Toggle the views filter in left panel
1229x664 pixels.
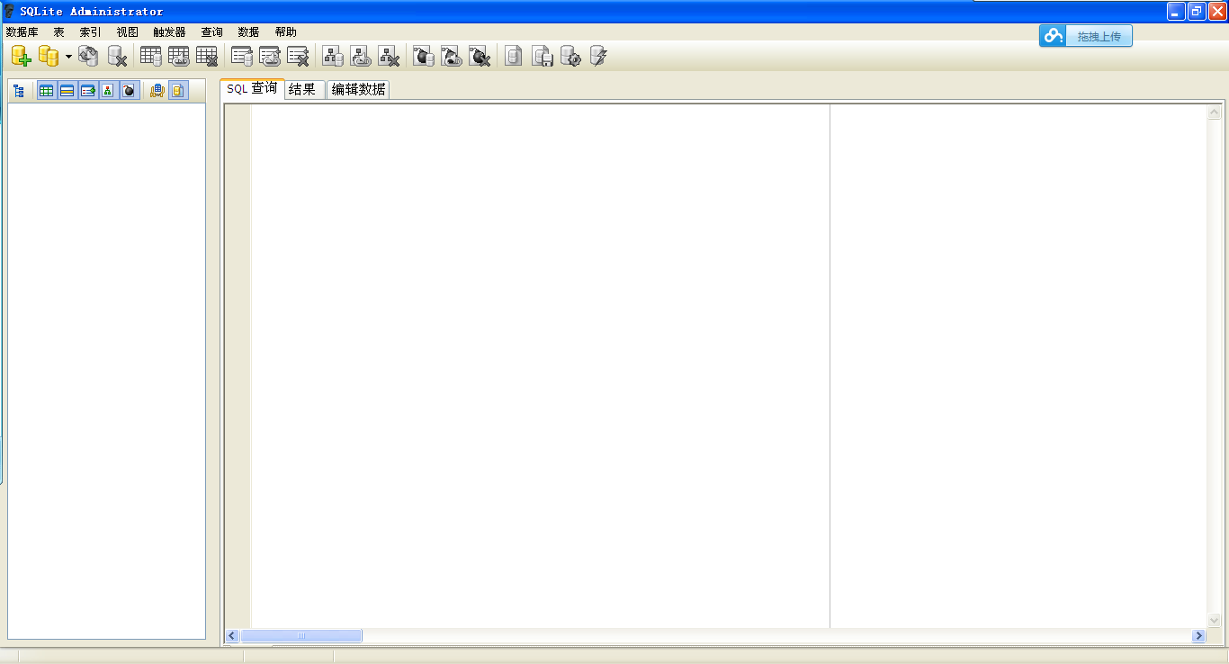coord(108,91)
